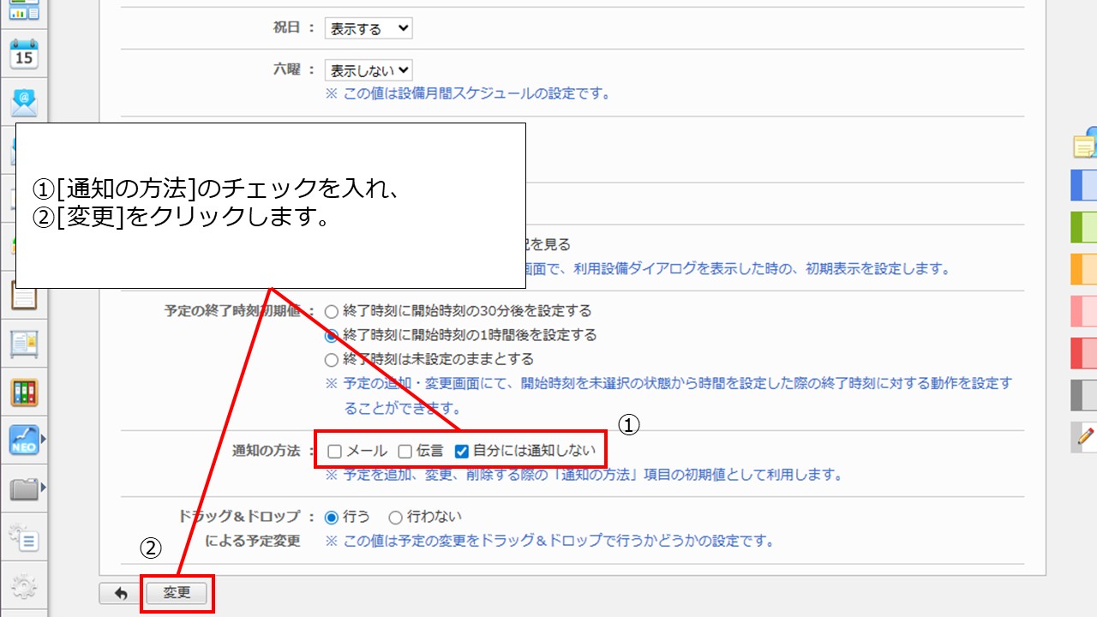Open the colored binders icon in sidebar
1097x617 pixels.
point(24,392)
